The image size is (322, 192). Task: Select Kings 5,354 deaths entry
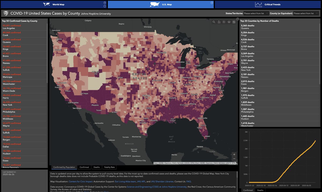pyautogui.click(x=279, y=34)
